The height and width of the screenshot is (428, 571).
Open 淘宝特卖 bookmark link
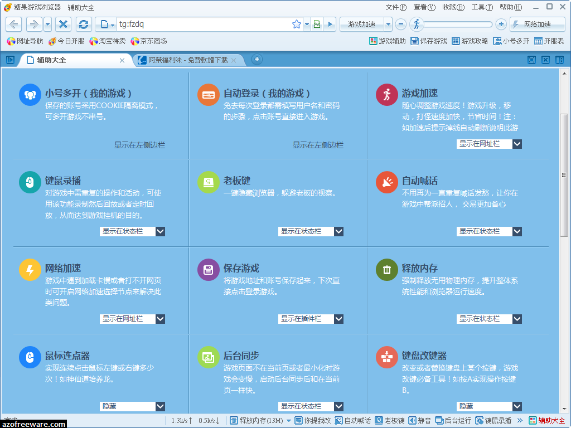click(x=108, y=41)
